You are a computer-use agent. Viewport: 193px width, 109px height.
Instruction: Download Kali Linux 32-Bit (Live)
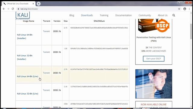click(27, 94)
